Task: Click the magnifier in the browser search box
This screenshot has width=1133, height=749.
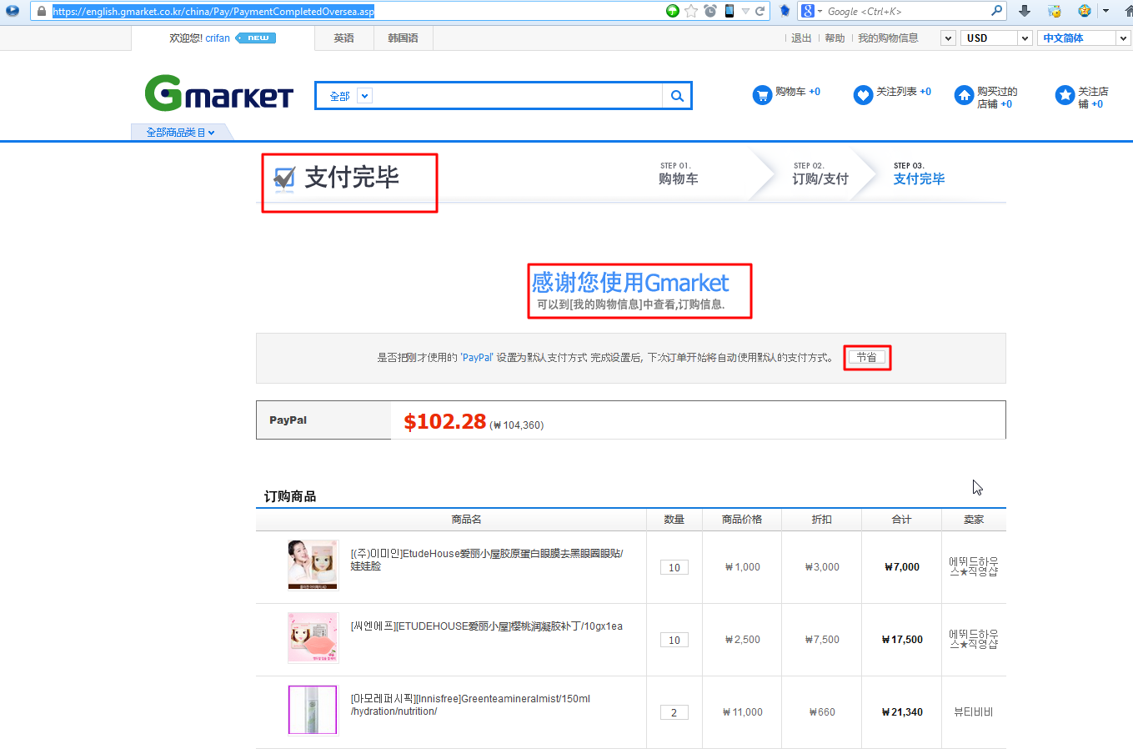Action: point(996,11)
